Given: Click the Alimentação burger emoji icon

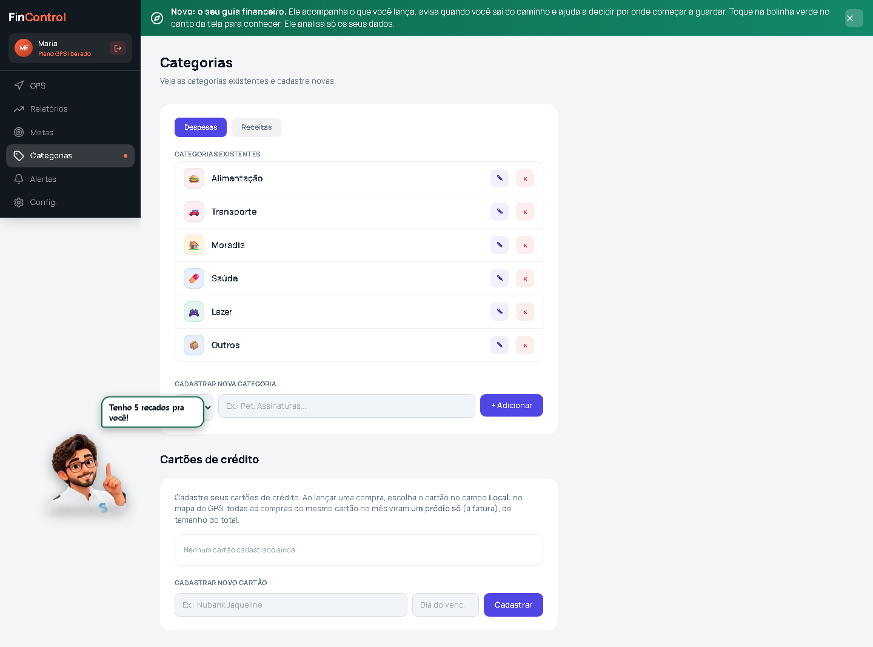Looking at the screenshot, I should pos(194,178).
